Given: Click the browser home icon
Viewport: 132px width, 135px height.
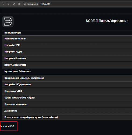Looking at the screenshot, I should coord(19,4).
